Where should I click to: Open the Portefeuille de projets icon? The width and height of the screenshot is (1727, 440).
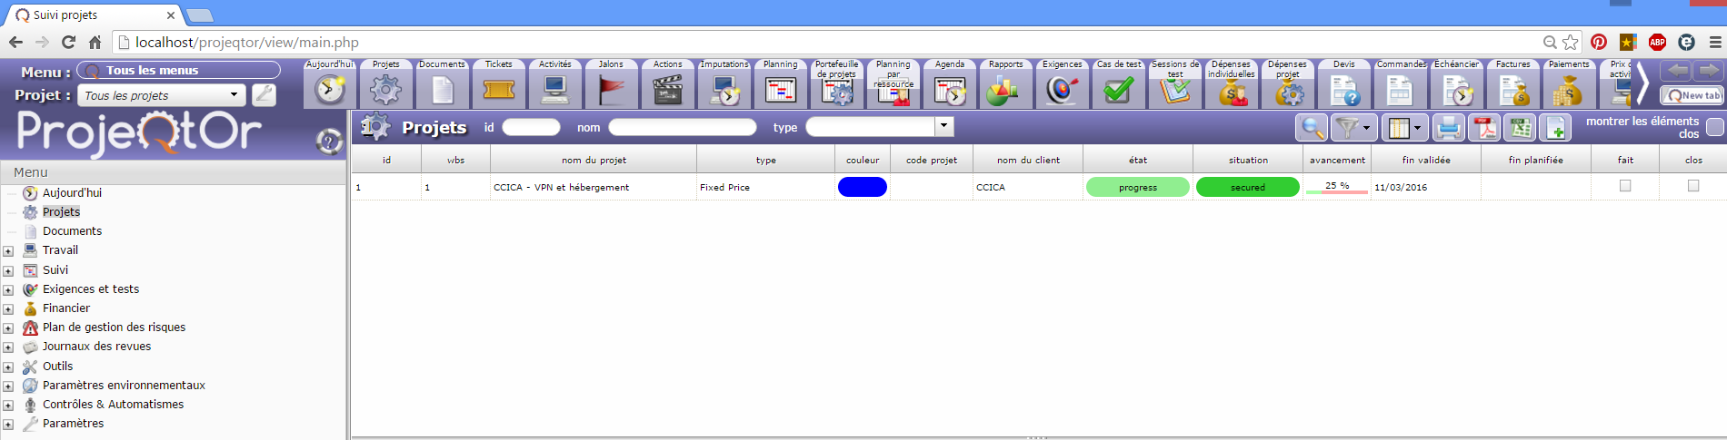(x=837, y=93)
